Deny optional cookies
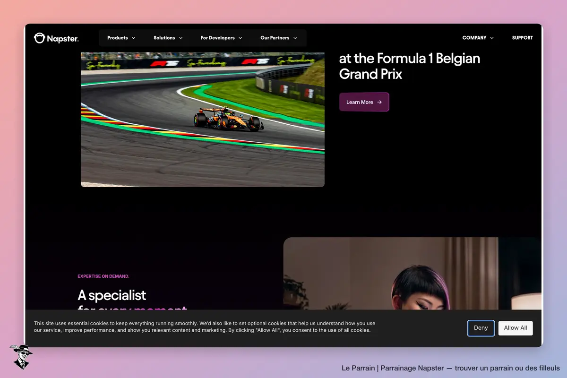The height and width of the screenshot is (378, 567). pos(481,328)
